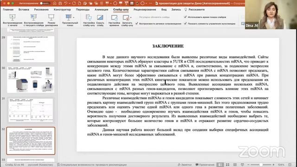Click language русский (Казахстан) in status bar
Viewport: 297px width, 167px height.
click(x=40, y=165)
